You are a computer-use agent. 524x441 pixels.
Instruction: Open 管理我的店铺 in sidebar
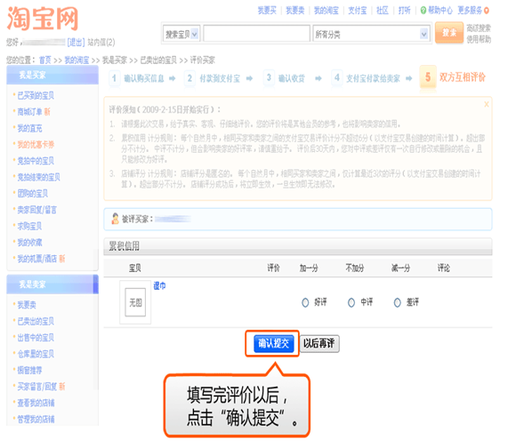36,420
